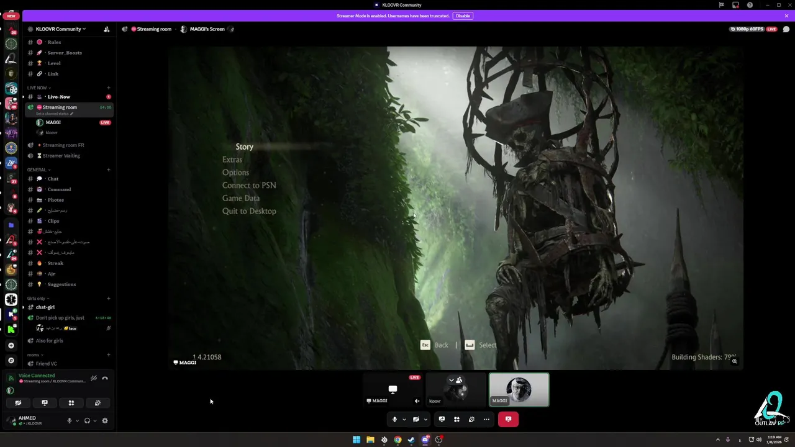795x447 pixels.
Task: Open the Server_Boosts channel
Action: pyautogui.click(x=68, y=53)
